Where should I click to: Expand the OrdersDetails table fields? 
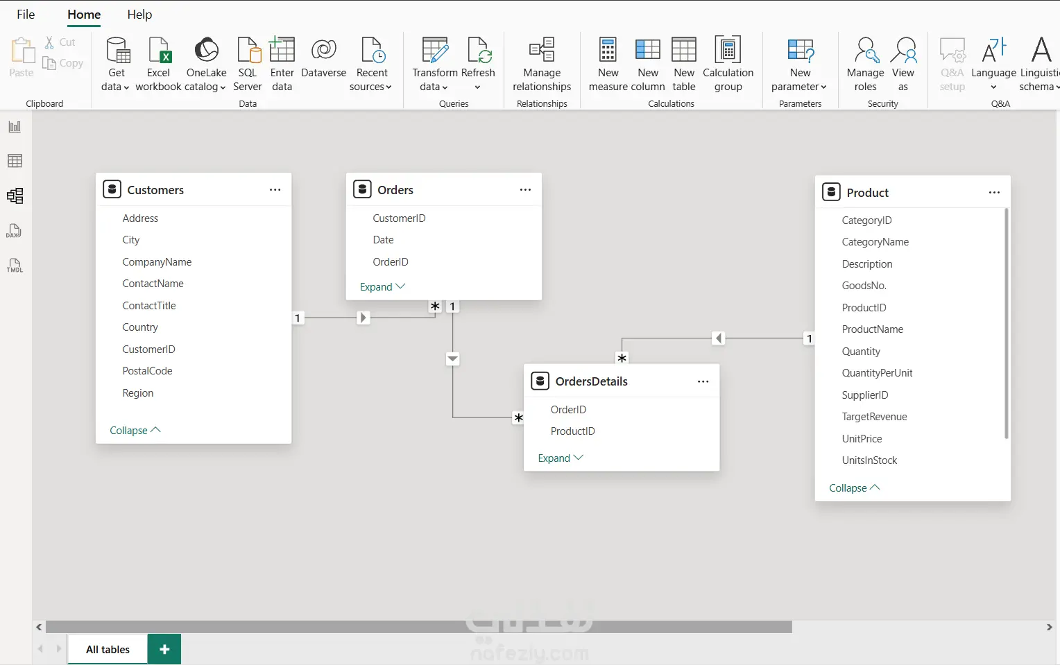[561, 458]
